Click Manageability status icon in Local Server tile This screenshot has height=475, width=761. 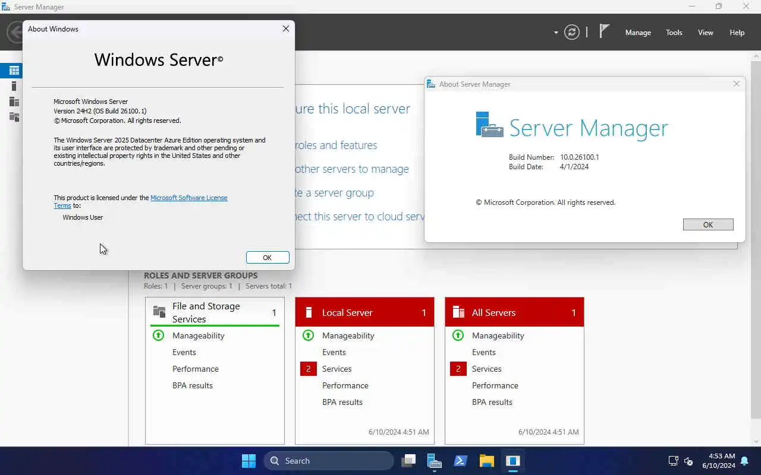308,335
